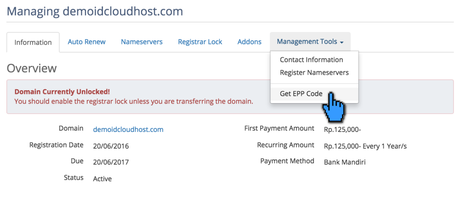This screenshot has width=459, height=203.
Task: Switch to the Information tab
Action: (x=33, y=42)
